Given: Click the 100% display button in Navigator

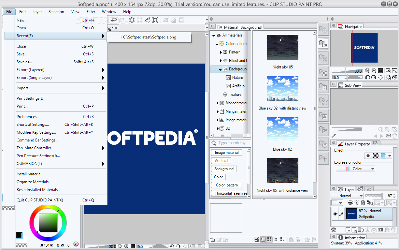Looking at the screenshot, I should [x=380, y=71].
